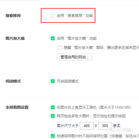Click the 图片尺寸大于 label
This screenshot has height=139, width=139.
(68, 126)
